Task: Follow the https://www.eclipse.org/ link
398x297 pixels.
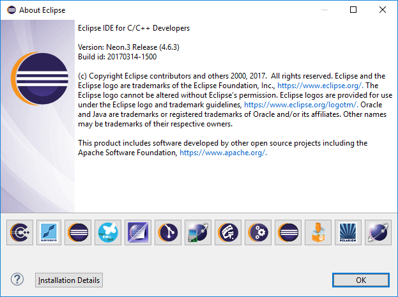Action: (320, 86)
